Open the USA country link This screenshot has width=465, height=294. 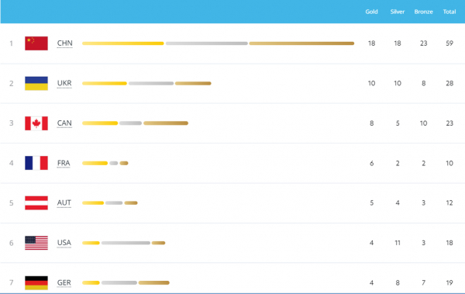[64, 243]
